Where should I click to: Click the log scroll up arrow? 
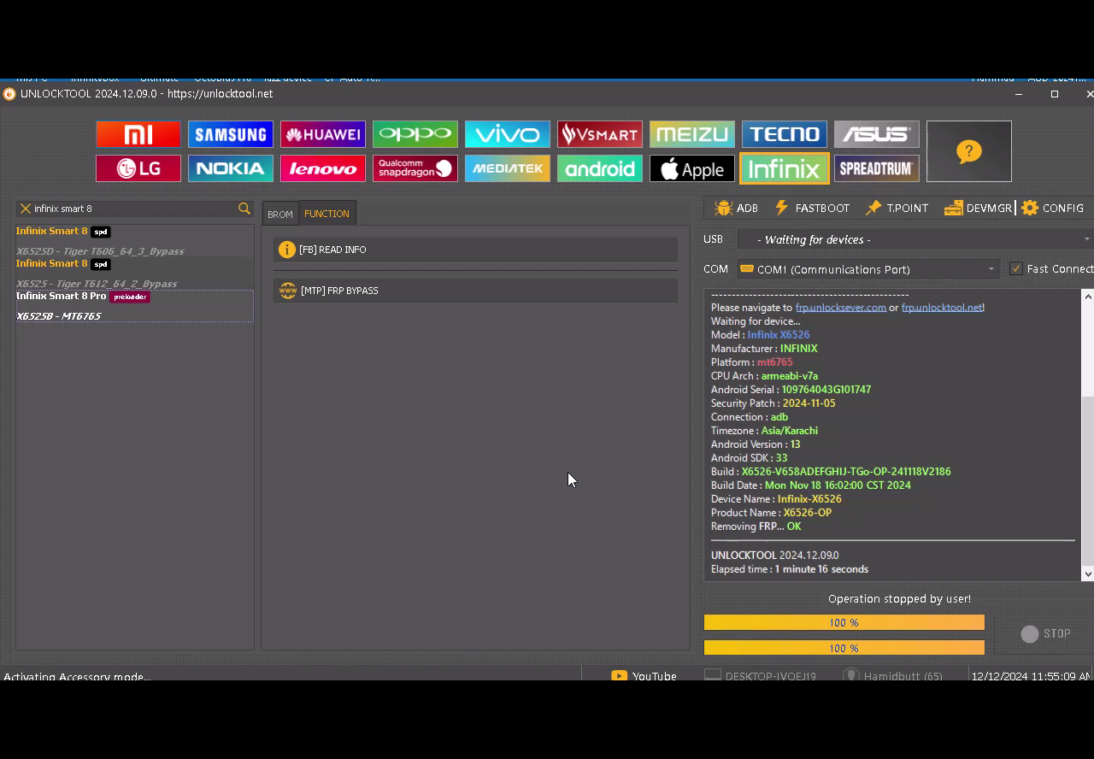tap(1087, 297)
